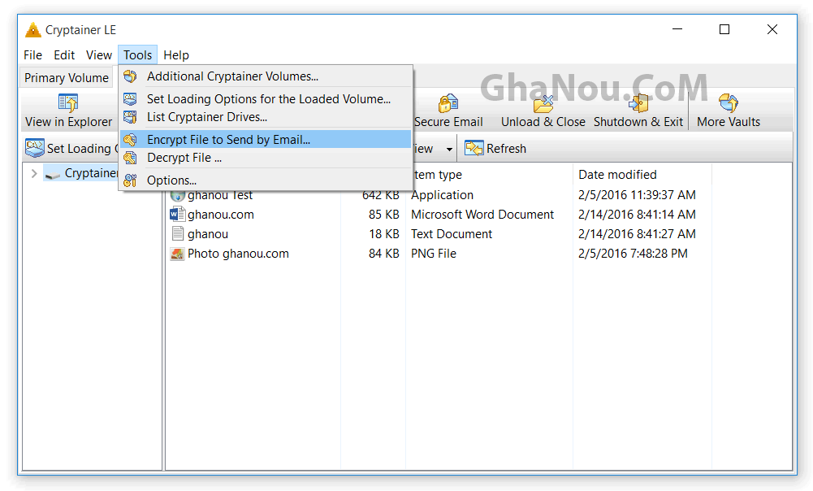Screen dimensions: 813x491
Task: Click the PNG File type cell
Action: (434, 254)
